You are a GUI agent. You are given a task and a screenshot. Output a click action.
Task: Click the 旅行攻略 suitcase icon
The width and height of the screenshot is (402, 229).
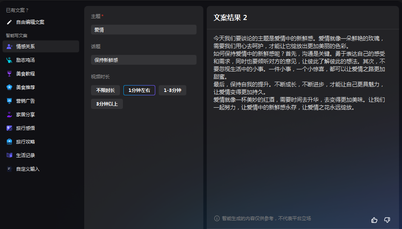[x=9, y=142]
